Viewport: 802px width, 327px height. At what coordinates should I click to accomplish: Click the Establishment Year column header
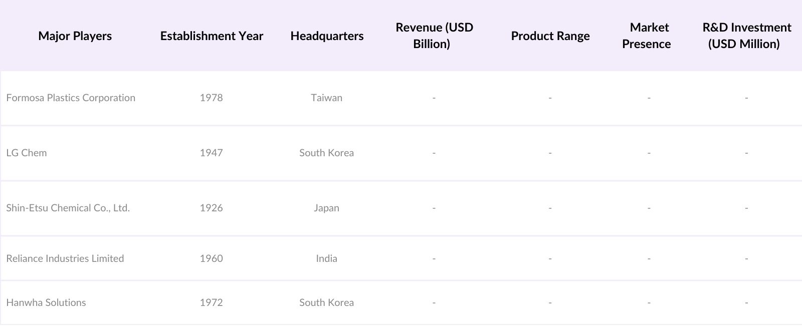click(x=212, y=36)
